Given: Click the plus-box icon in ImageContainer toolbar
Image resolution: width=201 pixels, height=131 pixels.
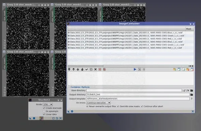Looking at the screenshot, I should tap(144, 69).
